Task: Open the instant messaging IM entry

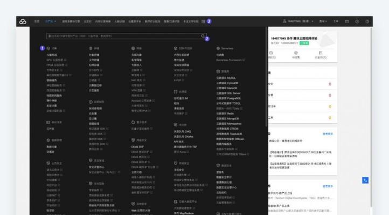Action: tap(181, 98)
